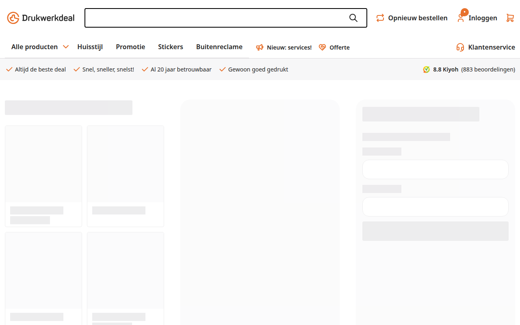This screenshot has height=325, width=520.
Task: Click the Opnieuw bestellen link
Action: click(418, 18)
